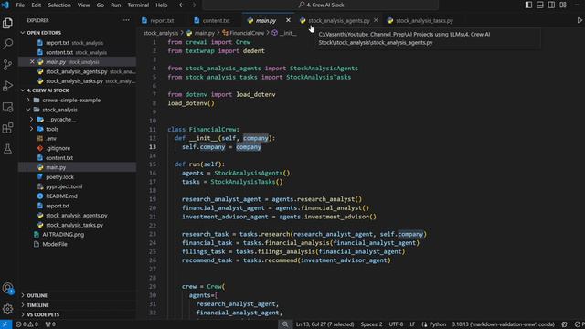Collapse the 4. CREW AI STOCK section
585x329 pixels.
pos(48,90)
